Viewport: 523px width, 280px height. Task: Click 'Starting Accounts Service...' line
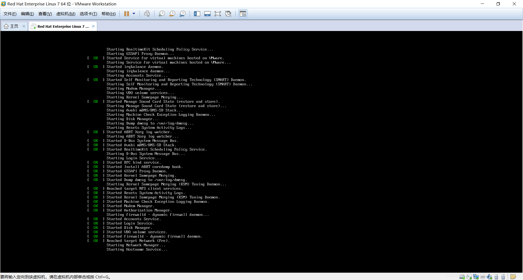point(137,76)
